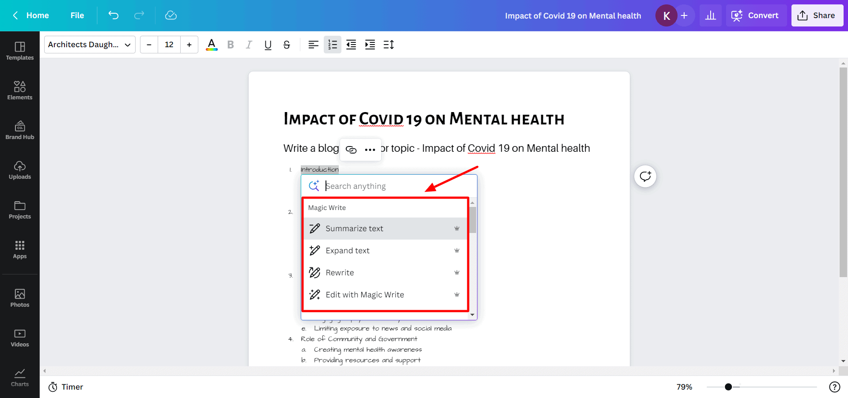Viewport: 848px width, 398px height.
Task: Open Brand Hub from sidebar
Action: (20, 130)
